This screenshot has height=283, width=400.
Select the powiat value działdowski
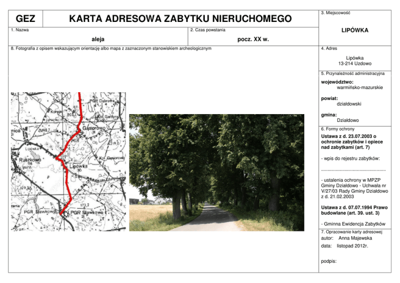click(349, 104)
